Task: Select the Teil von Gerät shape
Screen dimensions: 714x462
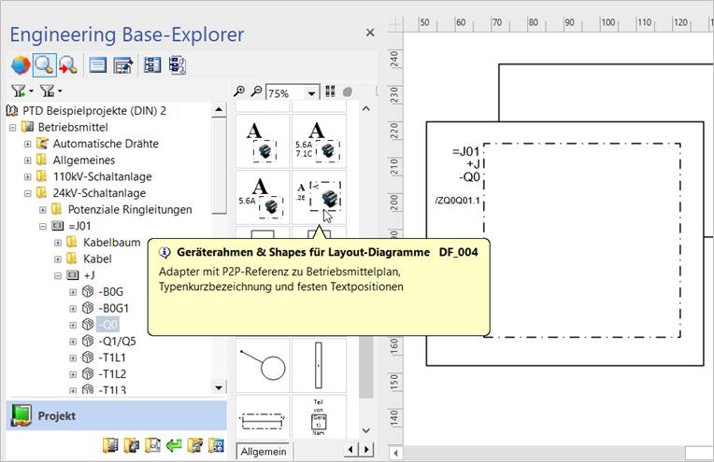Action: pyautogui.click(x=319, y=417)
